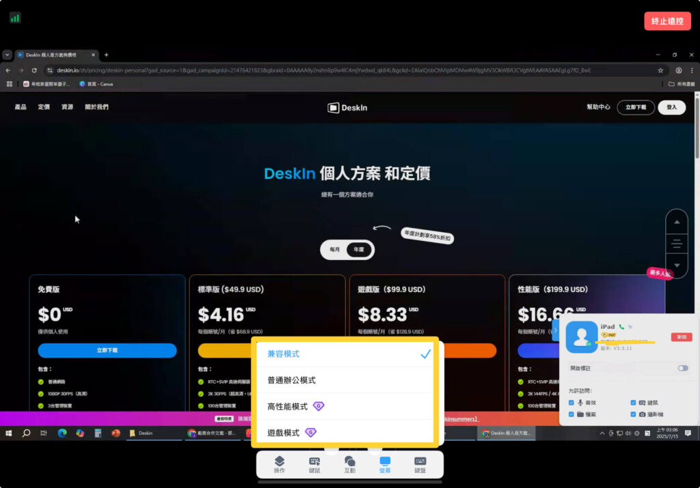Open the 首頁 - Canva bookmark
700x488 pixels.
[96, 84]
